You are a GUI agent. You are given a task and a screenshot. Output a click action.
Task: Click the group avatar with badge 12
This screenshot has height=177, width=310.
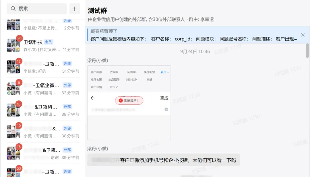pyautogui.click(x=13, y=67)
